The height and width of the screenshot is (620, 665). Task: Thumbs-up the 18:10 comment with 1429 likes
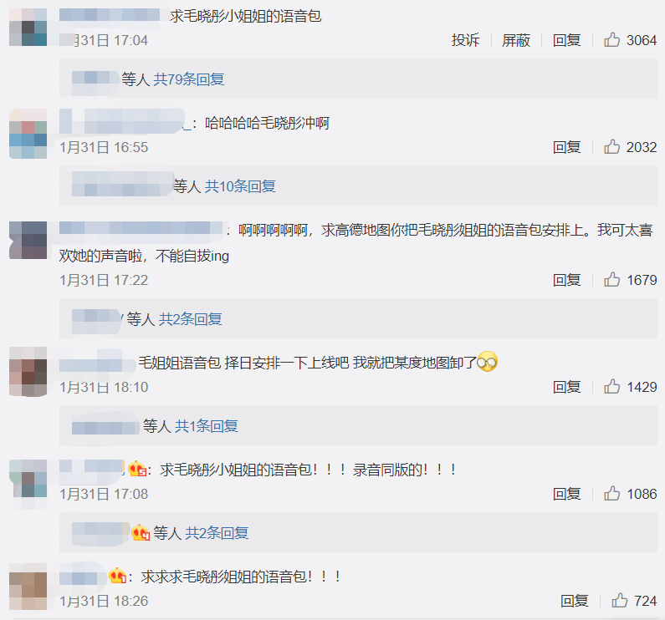(612, 387)
